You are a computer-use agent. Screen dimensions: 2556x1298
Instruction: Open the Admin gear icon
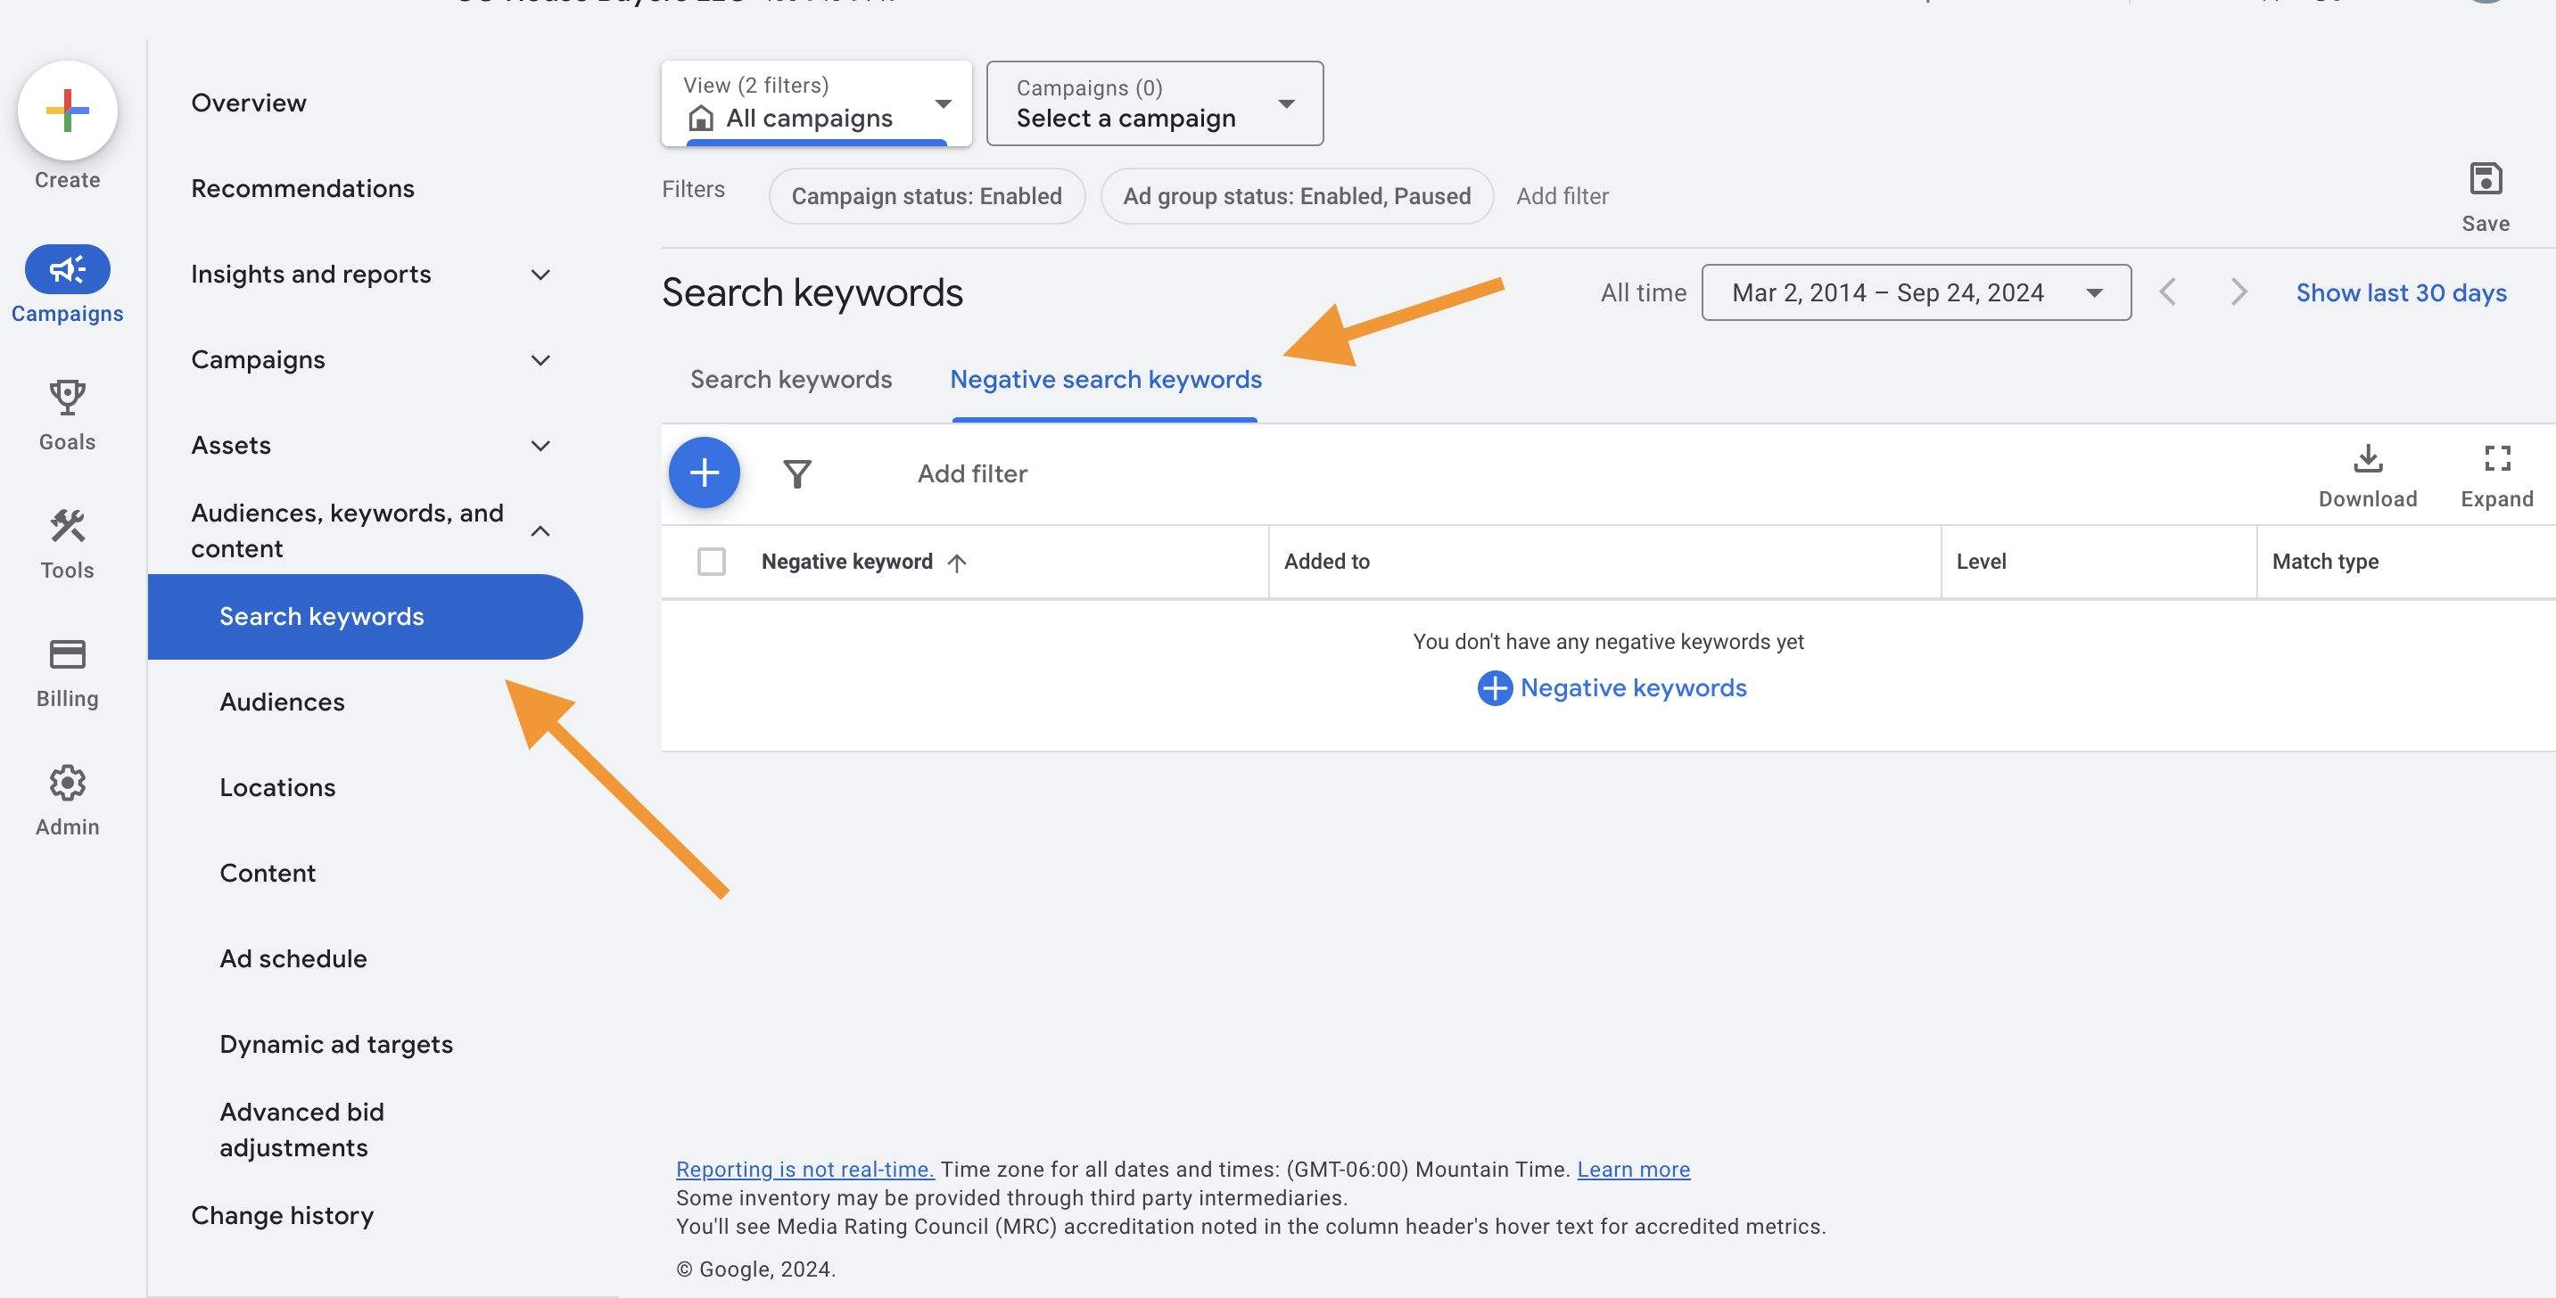(68, 784)
